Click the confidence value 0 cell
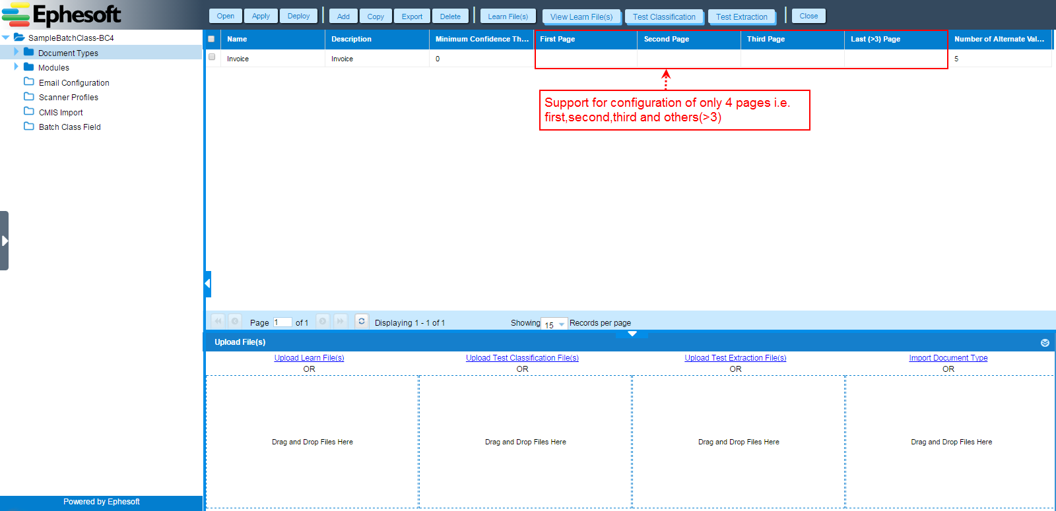This screenshot has width=1056, height=511. pos(481,59)
